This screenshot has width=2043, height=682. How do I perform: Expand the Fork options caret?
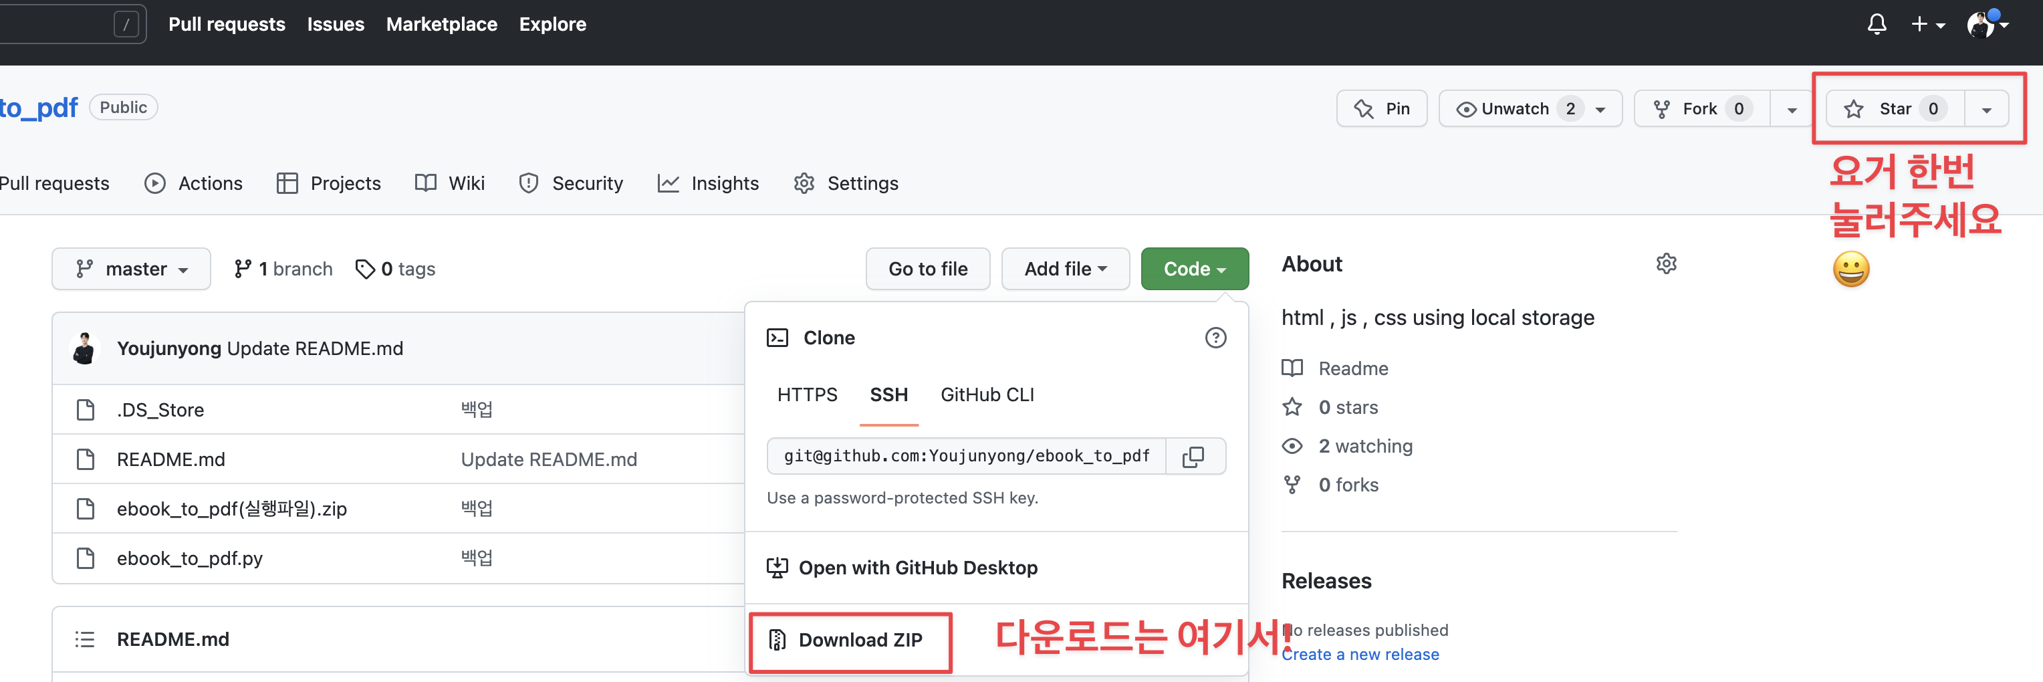[1792, 110]
